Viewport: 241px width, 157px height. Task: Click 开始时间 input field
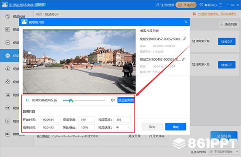tap(49, 120)
